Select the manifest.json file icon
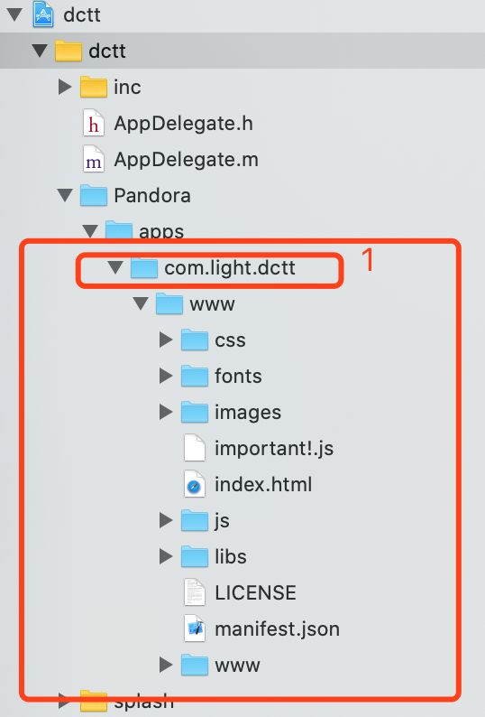The width and height of the screenshot is (485, 717). click(x=195, y=629)
